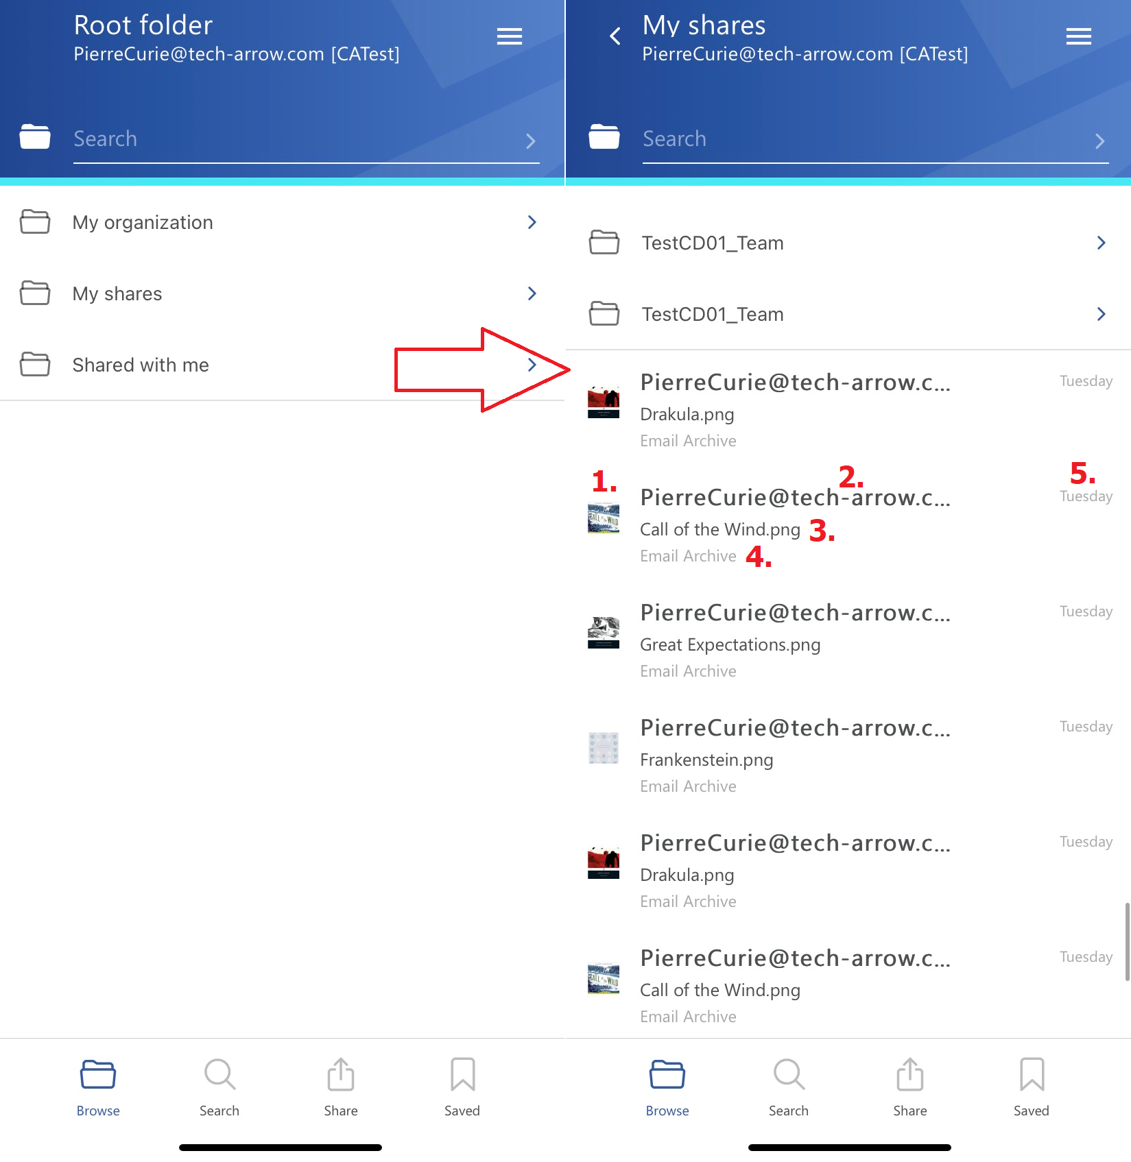Open the hamburger menu on My shares screen

[x=1079, y=36]
